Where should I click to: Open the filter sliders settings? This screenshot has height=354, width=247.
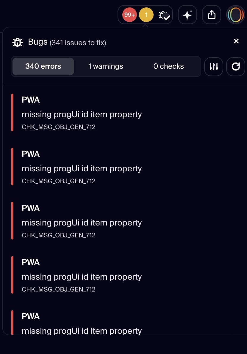tap(214, 67)
